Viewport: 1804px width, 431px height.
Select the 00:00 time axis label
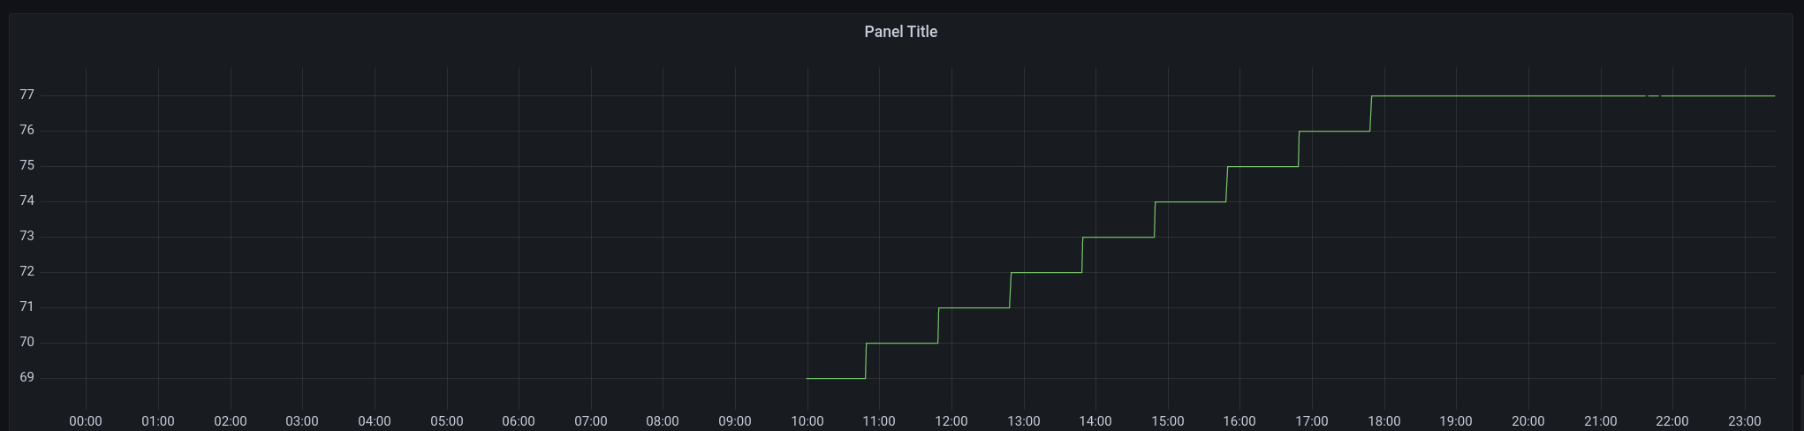[x=86, y=421]
